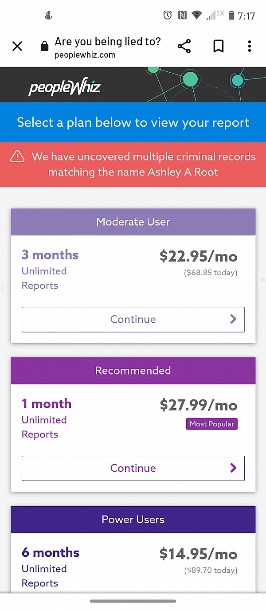Continue with the 1 month plan
Screen dimensions: 266x610
[133, 468]
